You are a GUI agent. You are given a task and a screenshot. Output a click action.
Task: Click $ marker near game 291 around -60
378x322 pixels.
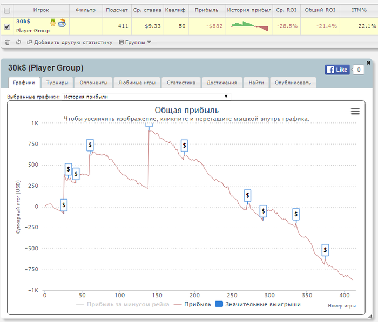[263, 211]
